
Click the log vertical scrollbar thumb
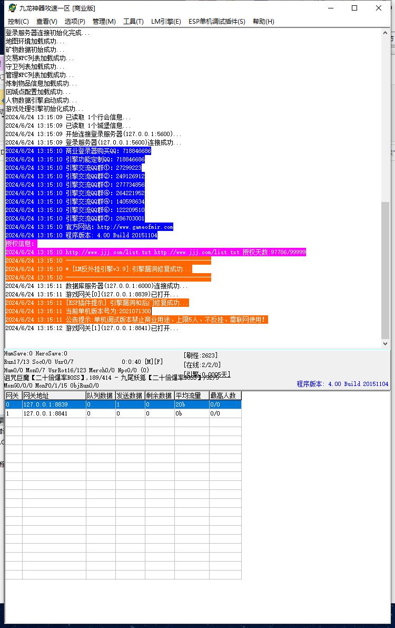385,270
